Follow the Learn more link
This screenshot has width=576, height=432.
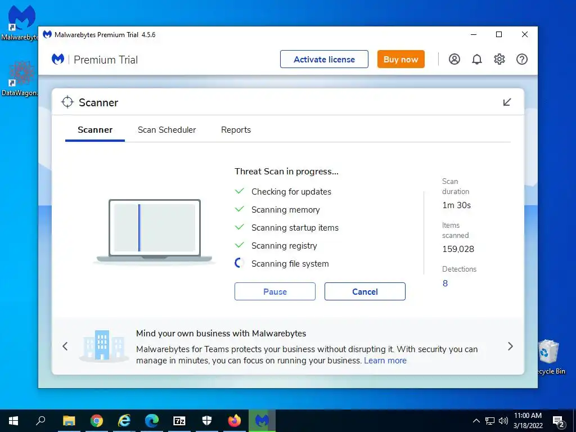[385, 361]
